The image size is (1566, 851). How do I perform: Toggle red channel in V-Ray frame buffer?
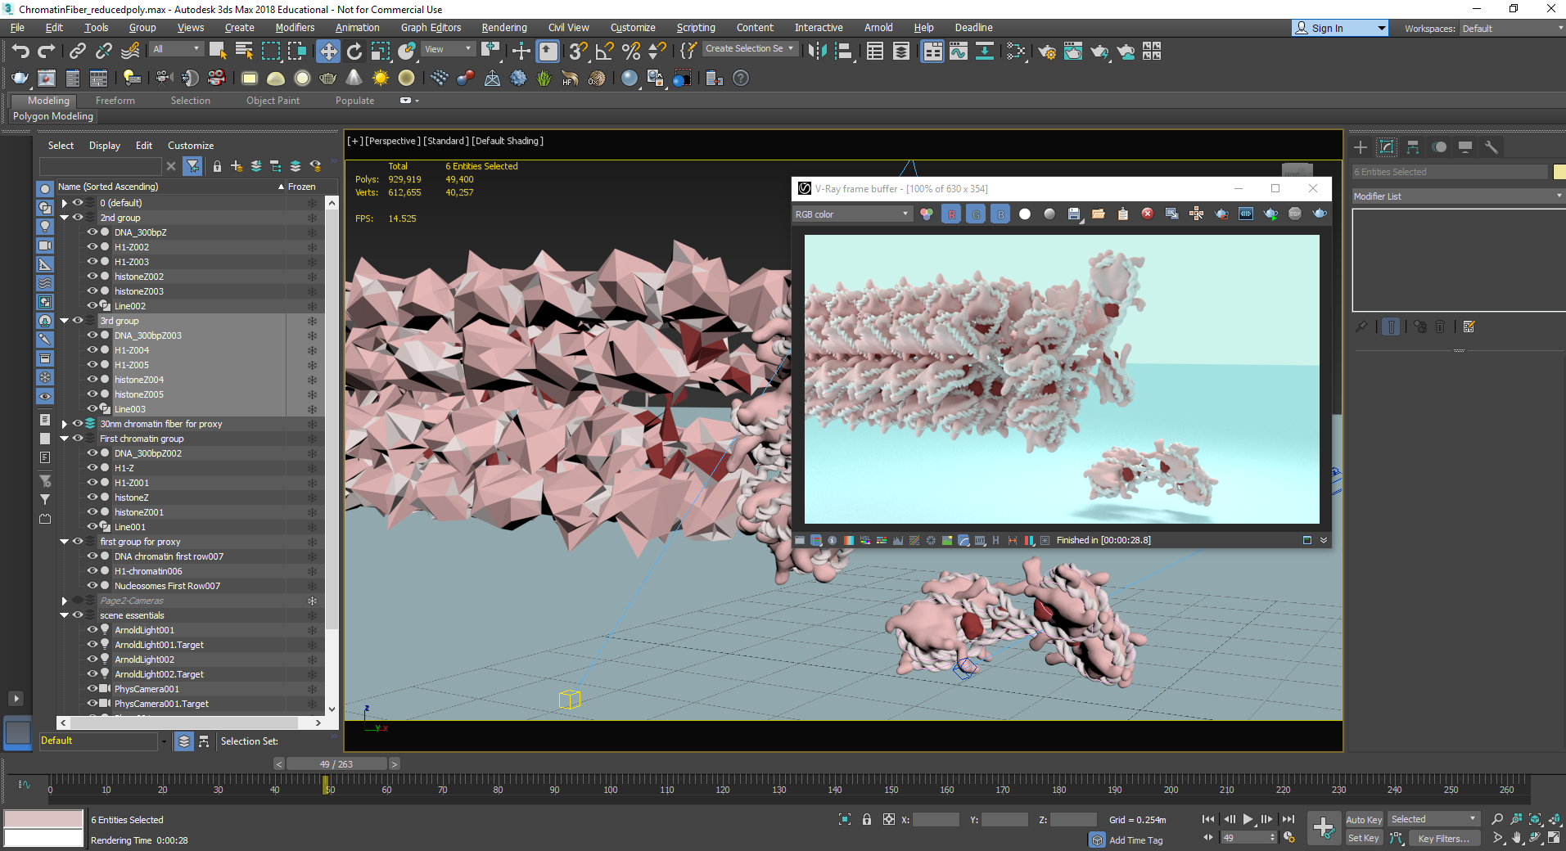pos(951,214)
